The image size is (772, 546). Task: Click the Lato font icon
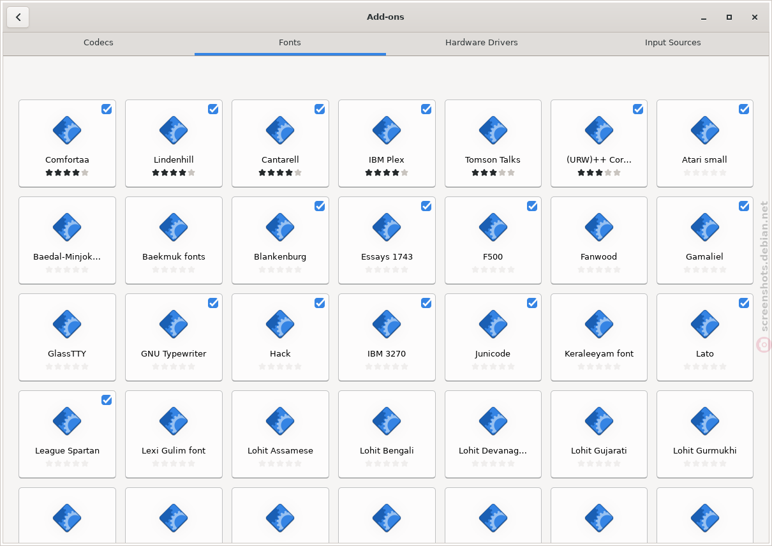coord(705,325)
